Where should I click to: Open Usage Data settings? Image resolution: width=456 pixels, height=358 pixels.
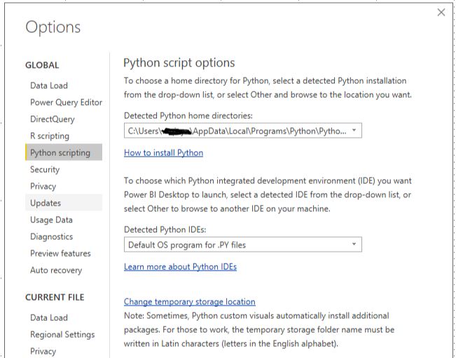tap(51, 220)
